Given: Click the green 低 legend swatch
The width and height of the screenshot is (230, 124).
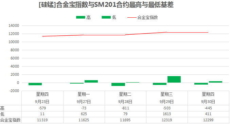Looking at the screenshot, I should [x=106, y=17].
